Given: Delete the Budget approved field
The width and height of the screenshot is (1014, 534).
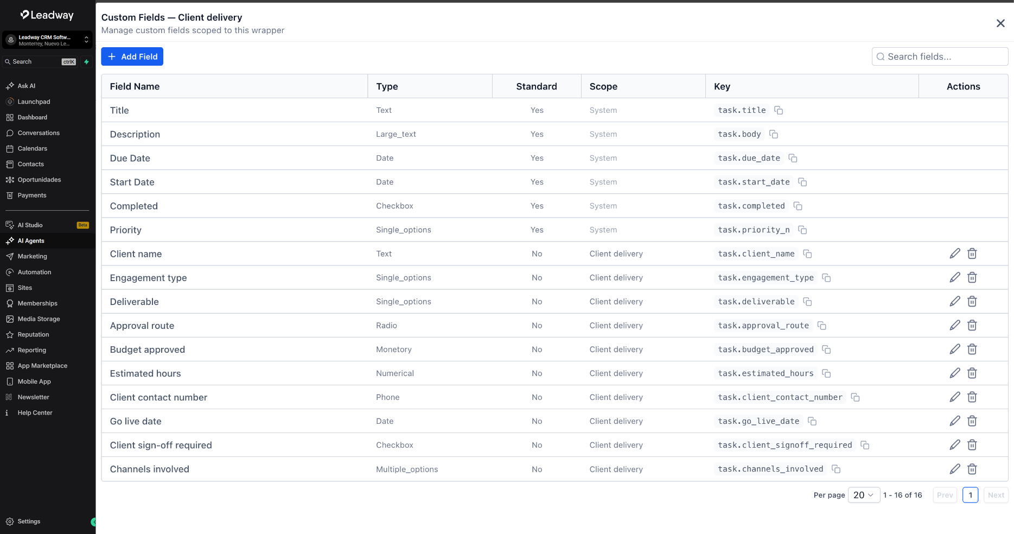Looking at the screenshot, I should pyautogui.click(x=972, y=349).
